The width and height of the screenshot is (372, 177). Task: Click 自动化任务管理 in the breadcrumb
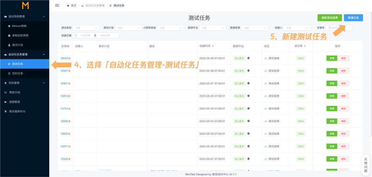point(95,5)
